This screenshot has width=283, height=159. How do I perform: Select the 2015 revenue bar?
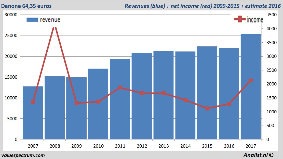tap(207, 93)
